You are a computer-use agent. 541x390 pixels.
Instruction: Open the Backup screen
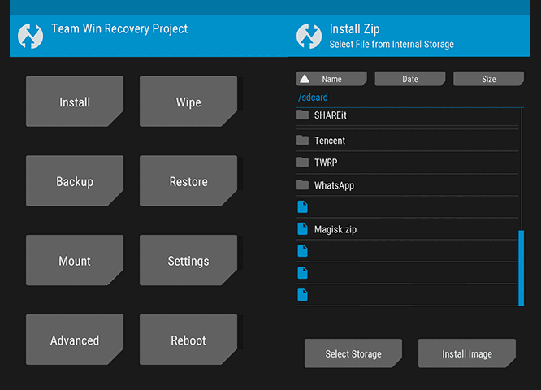pyautogui.click(x=75, y=181)
